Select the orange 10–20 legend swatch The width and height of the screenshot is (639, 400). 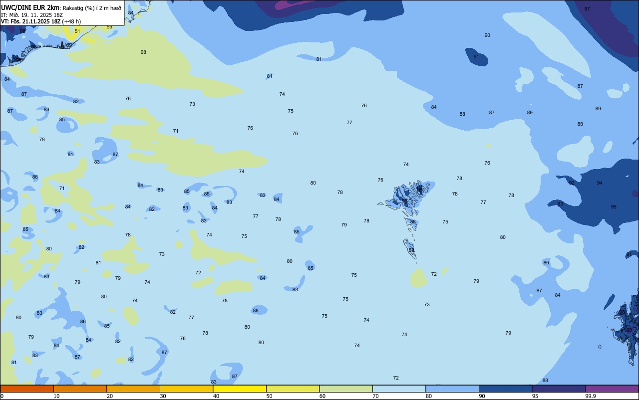click(80, 389)
